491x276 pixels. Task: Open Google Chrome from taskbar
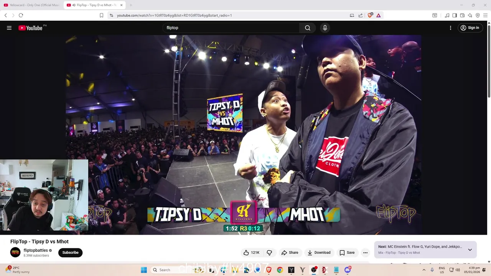(x=280, y=270)
